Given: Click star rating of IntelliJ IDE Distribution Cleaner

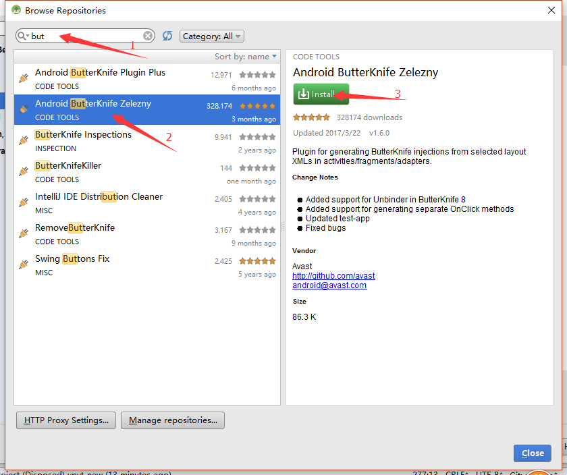Looking at the screenshot, I should [x=257, y=199].
